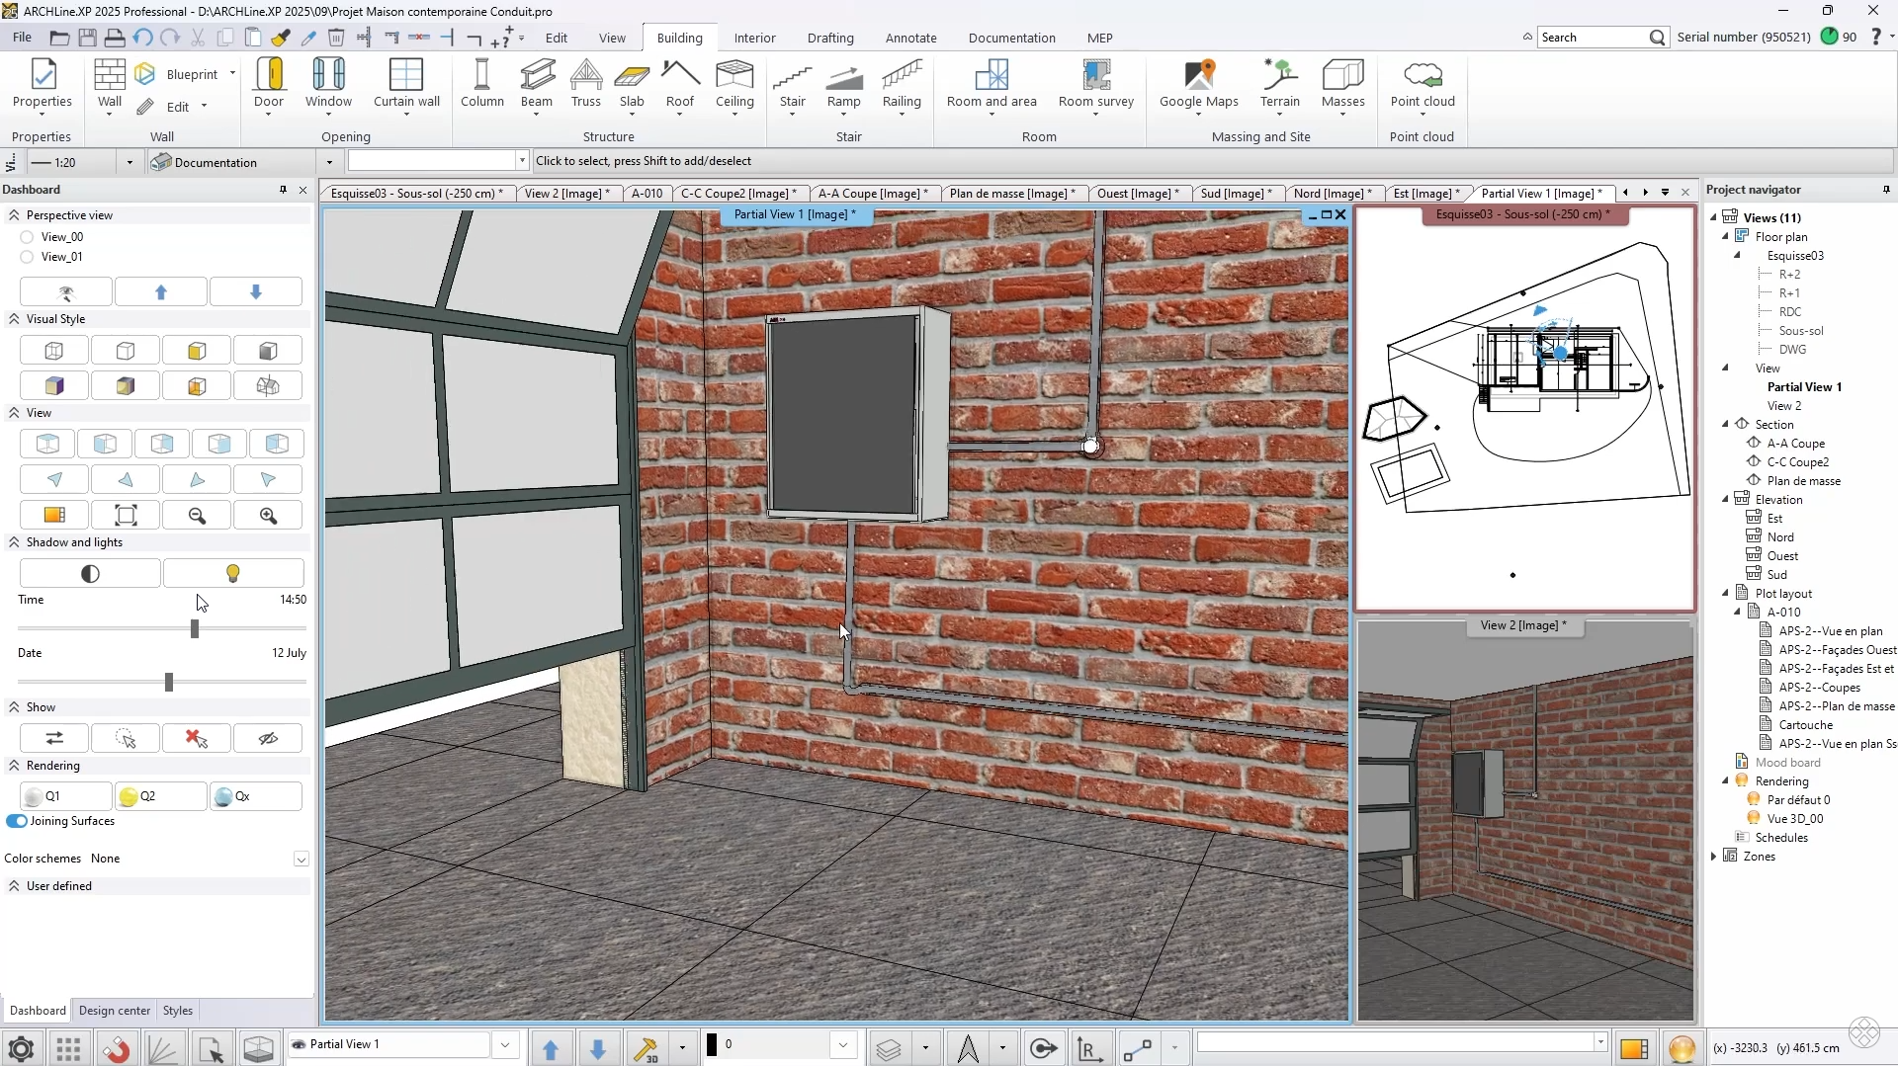Toggle the shadow half-circle button
This screenshot has width=1898, height=1066.
[x=90, y=574]
